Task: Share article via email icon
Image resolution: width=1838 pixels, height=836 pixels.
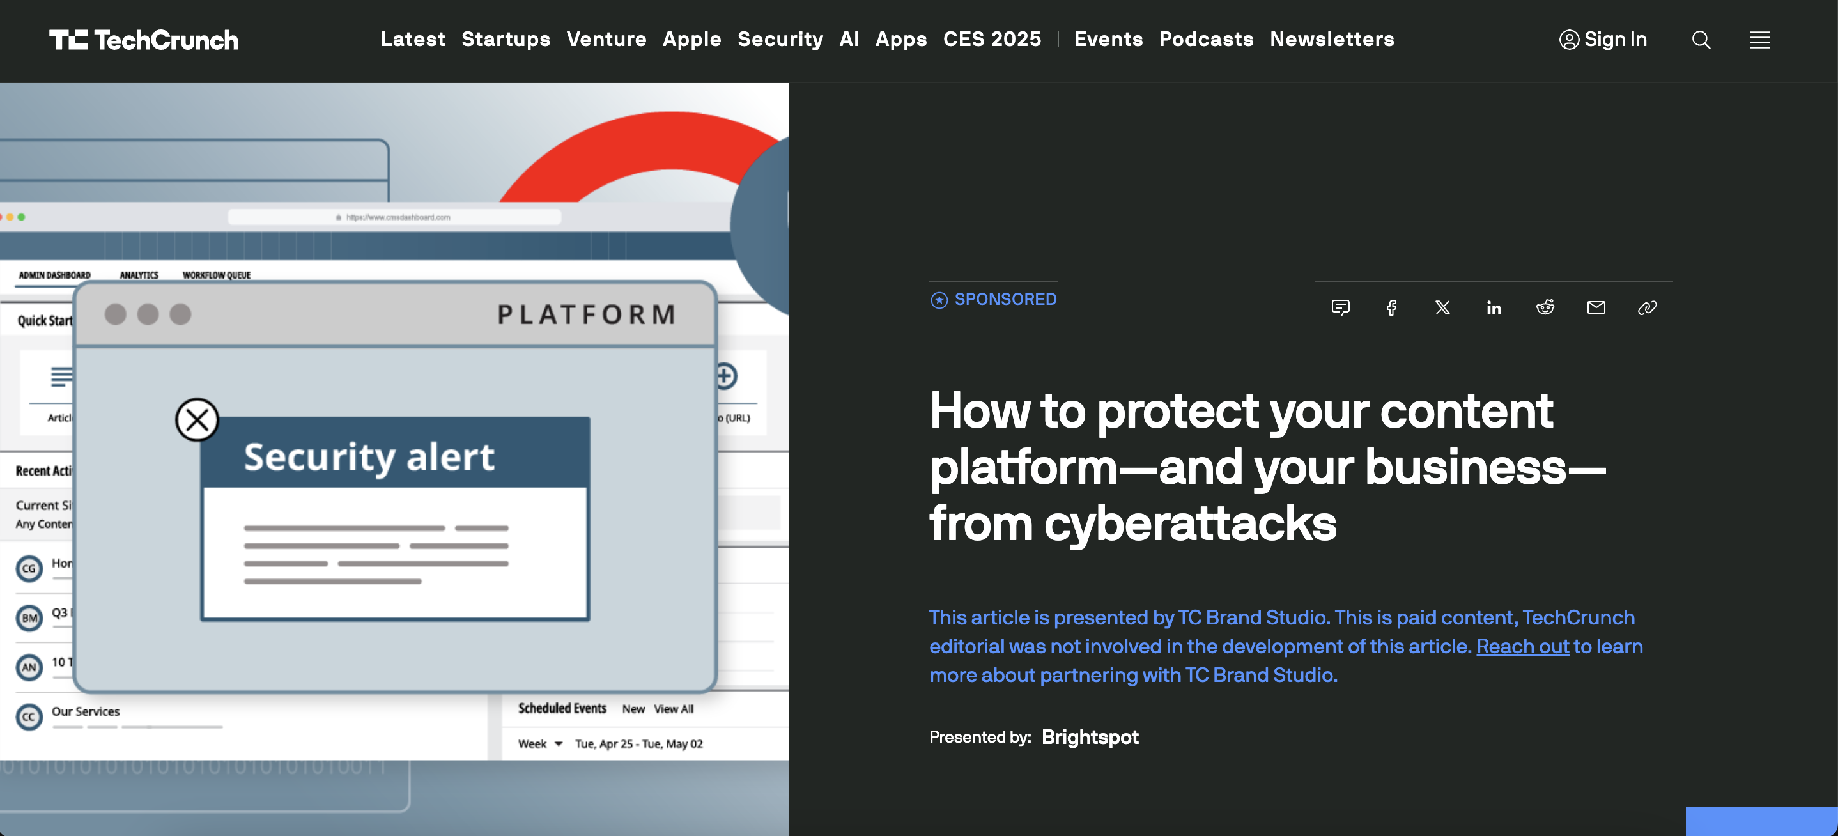Action: pyautogui.click(x=1596, y=307)
